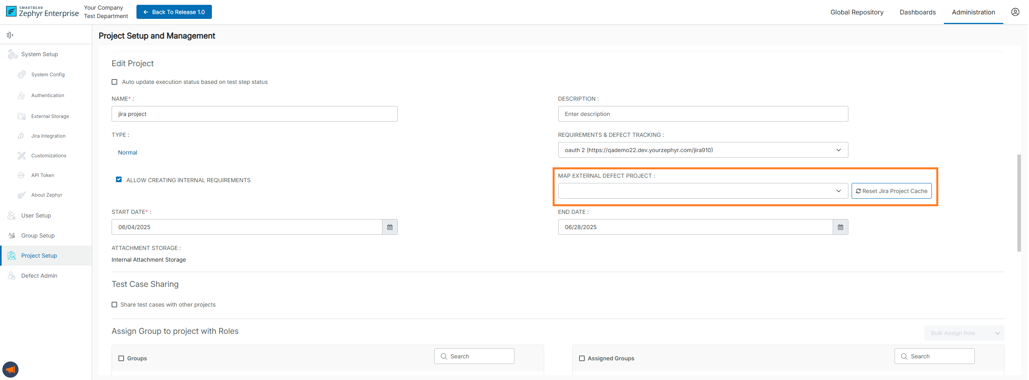Screen dimensions: 1029x380
Task: Open the Bulk Assign Role dropdown
Action: tap(964, 333)
